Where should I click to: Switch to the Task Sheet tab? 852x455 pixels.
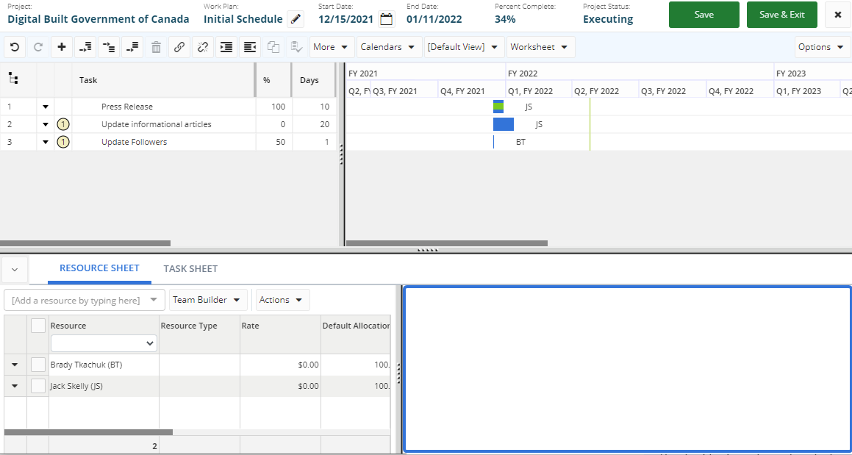pyautogui.click(x=190, y=269)
